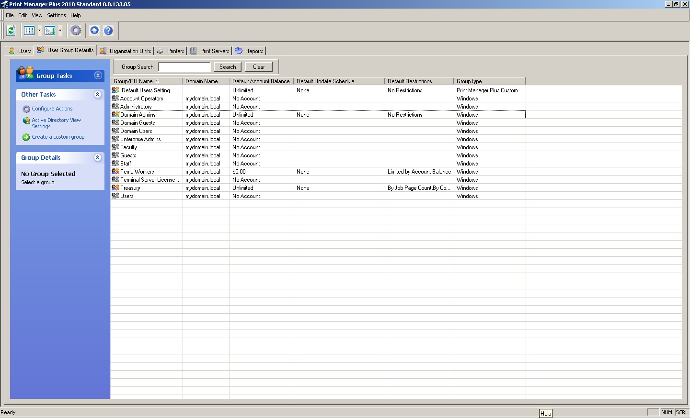Click the Administrators group icon
The width and height of the screenshot is (690, 418).
(115, 106)
